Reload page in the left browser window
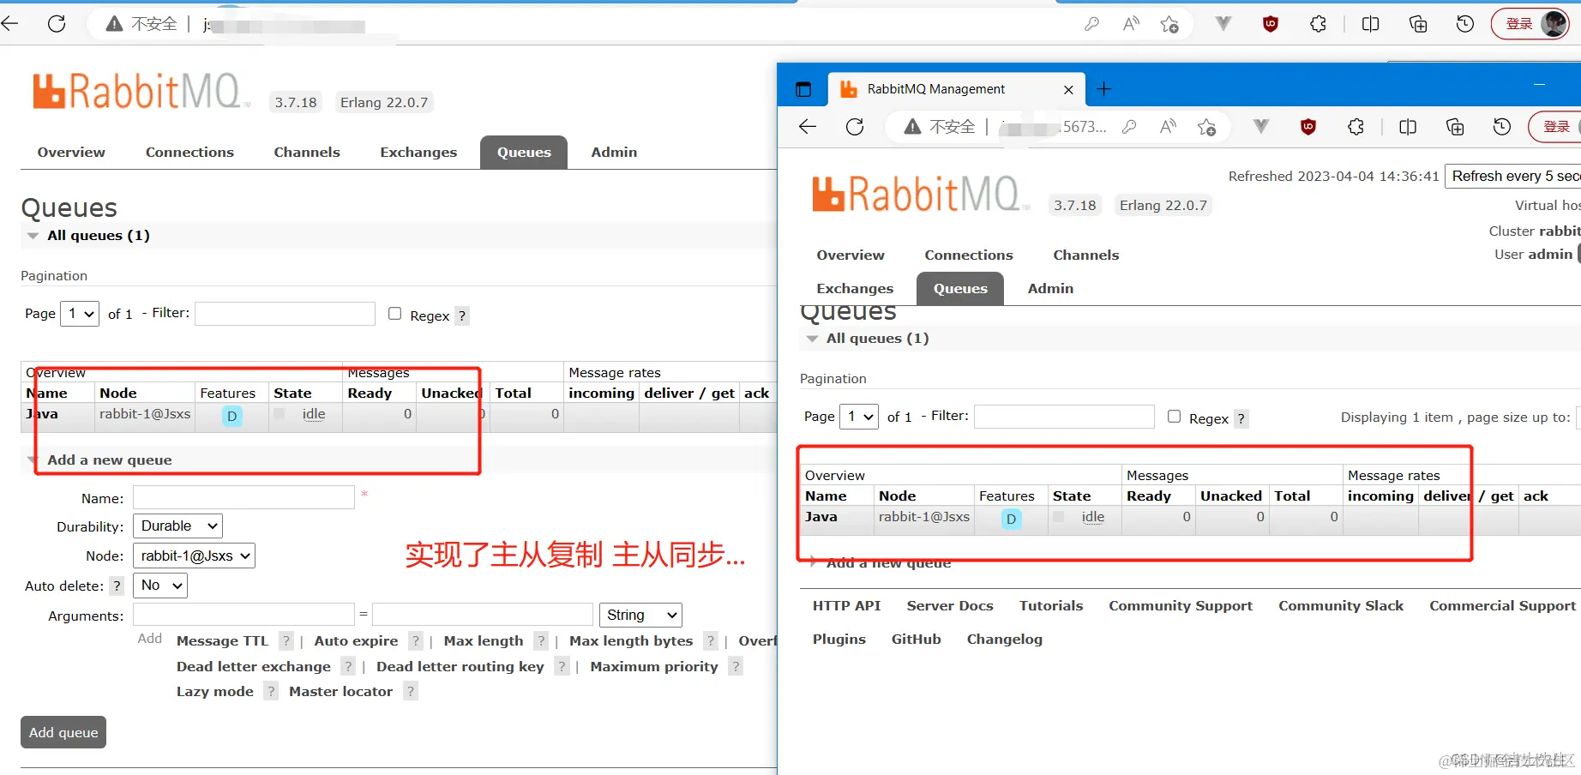1581x775 pixels. tap(57, 24)
